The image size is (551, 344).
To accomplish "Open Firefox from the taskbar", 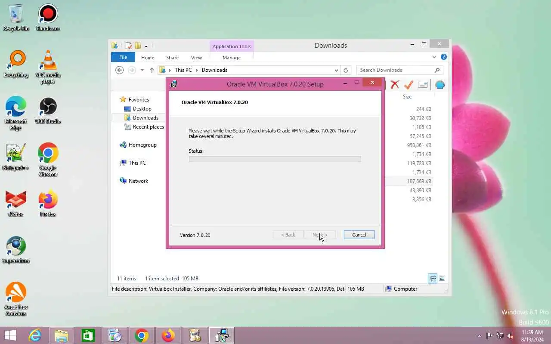I will (x=168, y=335).
